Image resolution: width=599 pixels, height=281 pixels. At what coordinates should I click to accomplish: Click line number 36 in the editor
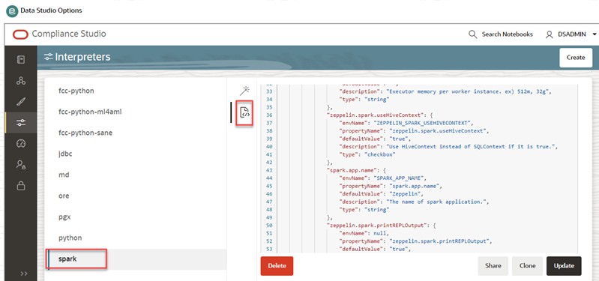(x=268, y=115)
